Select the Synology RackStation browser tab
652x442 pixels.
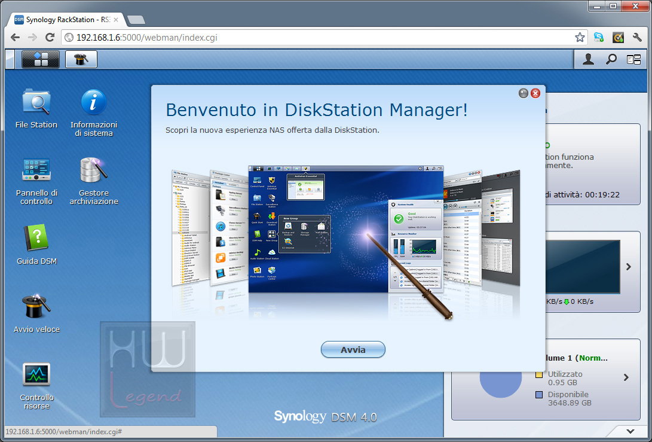tap(66, 20)
